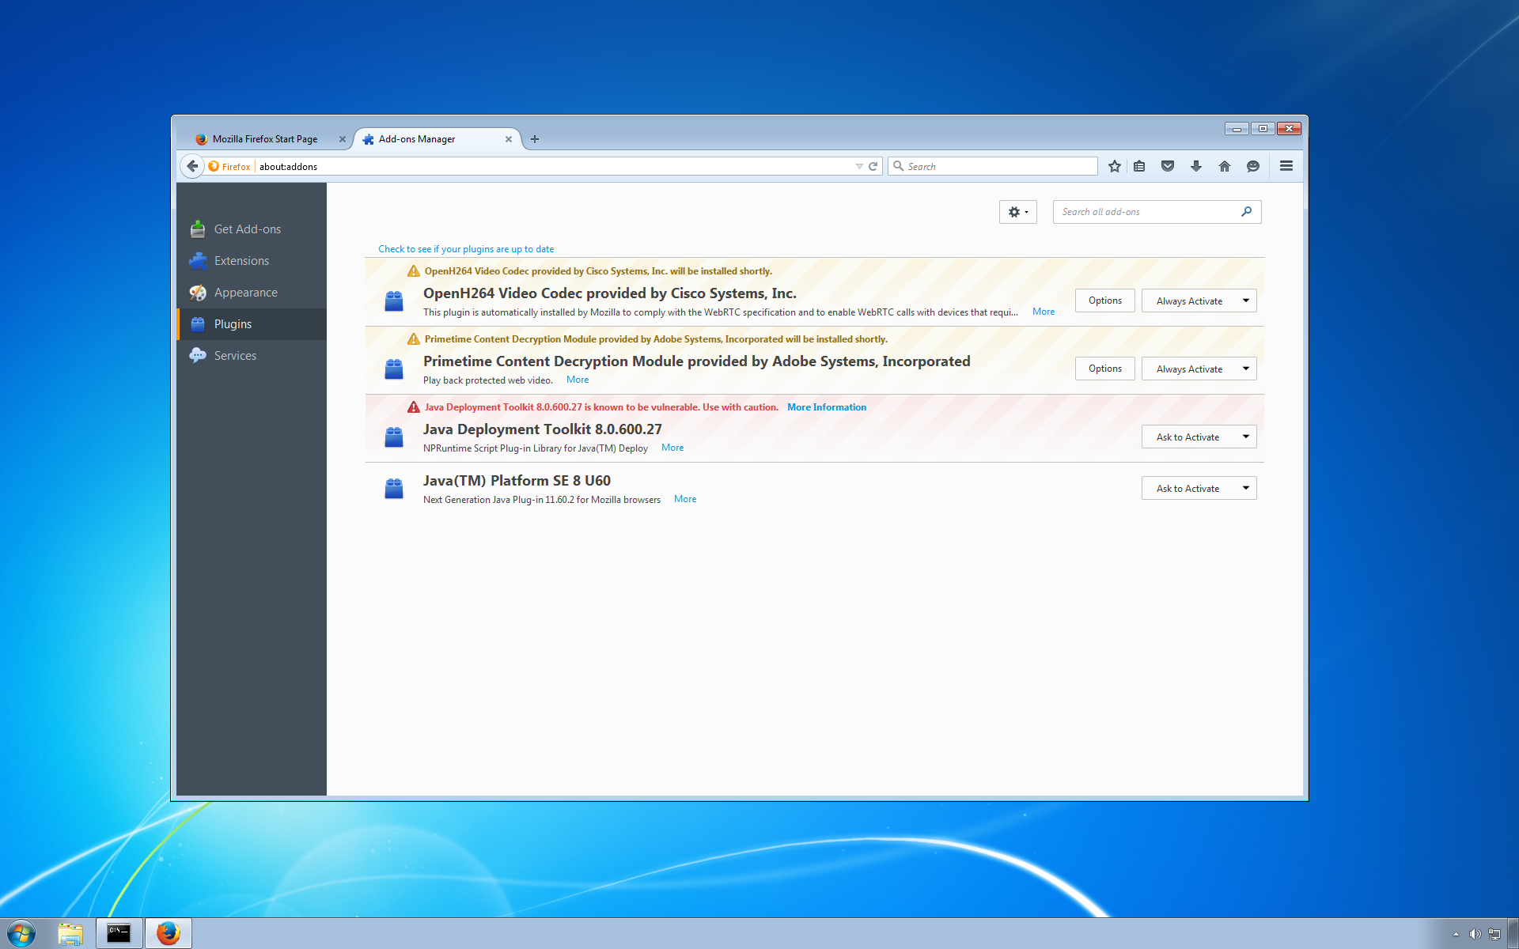Expand the Java Deployment Ask to Activate dropdown
This screenshot has height=949, width=1519.
click(1245, 437)
